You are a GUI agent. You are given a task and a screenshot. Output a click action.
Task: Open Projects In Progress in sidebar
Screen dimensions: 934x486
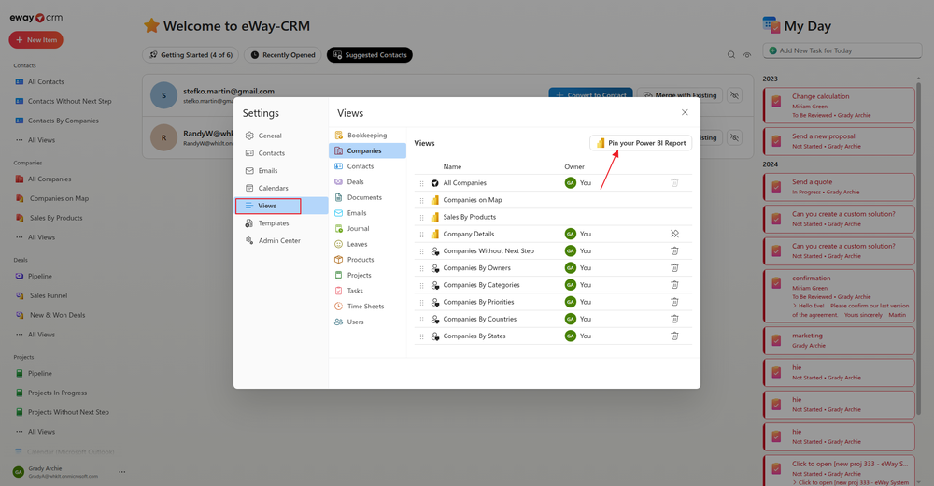(57, 393)
